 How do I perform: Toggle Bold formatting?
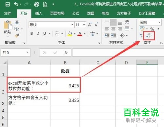[x=32, y=33]
